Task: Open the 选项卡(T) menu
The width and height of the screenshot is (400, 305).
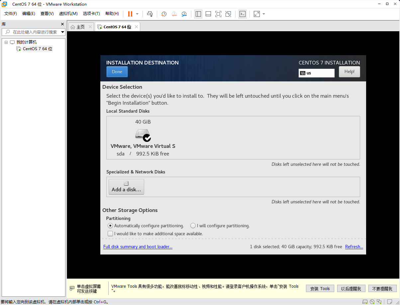Action: (x=91, y=14)
